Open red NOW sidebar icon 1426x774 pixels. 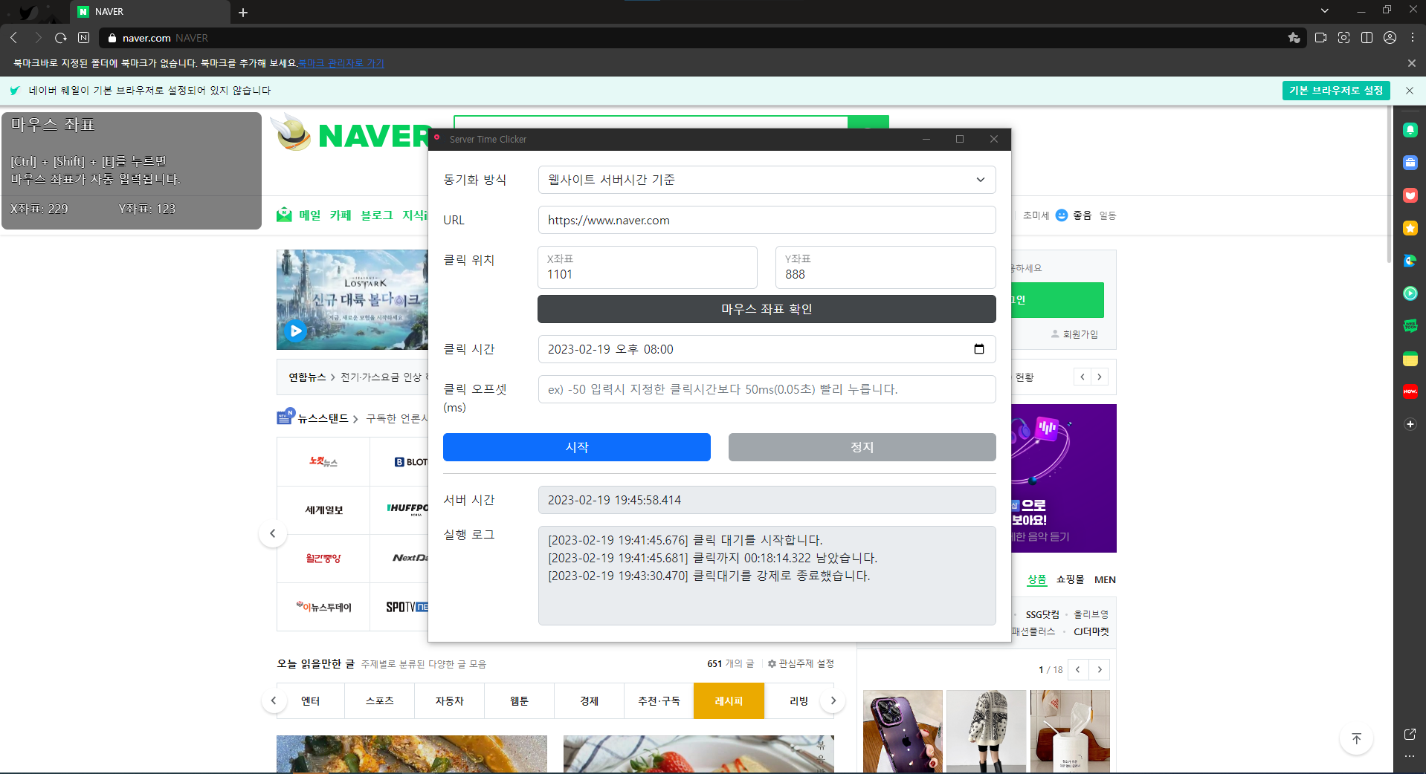pos(1410,391)
